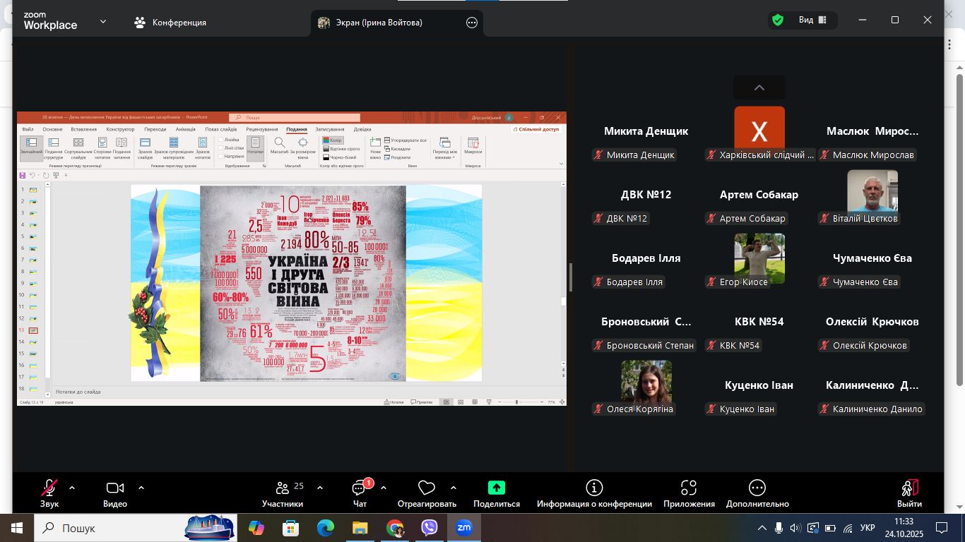The image size is (965, 542).
Task: Click the Дополнительно more options icon
Action: click(x=757, y=488)
